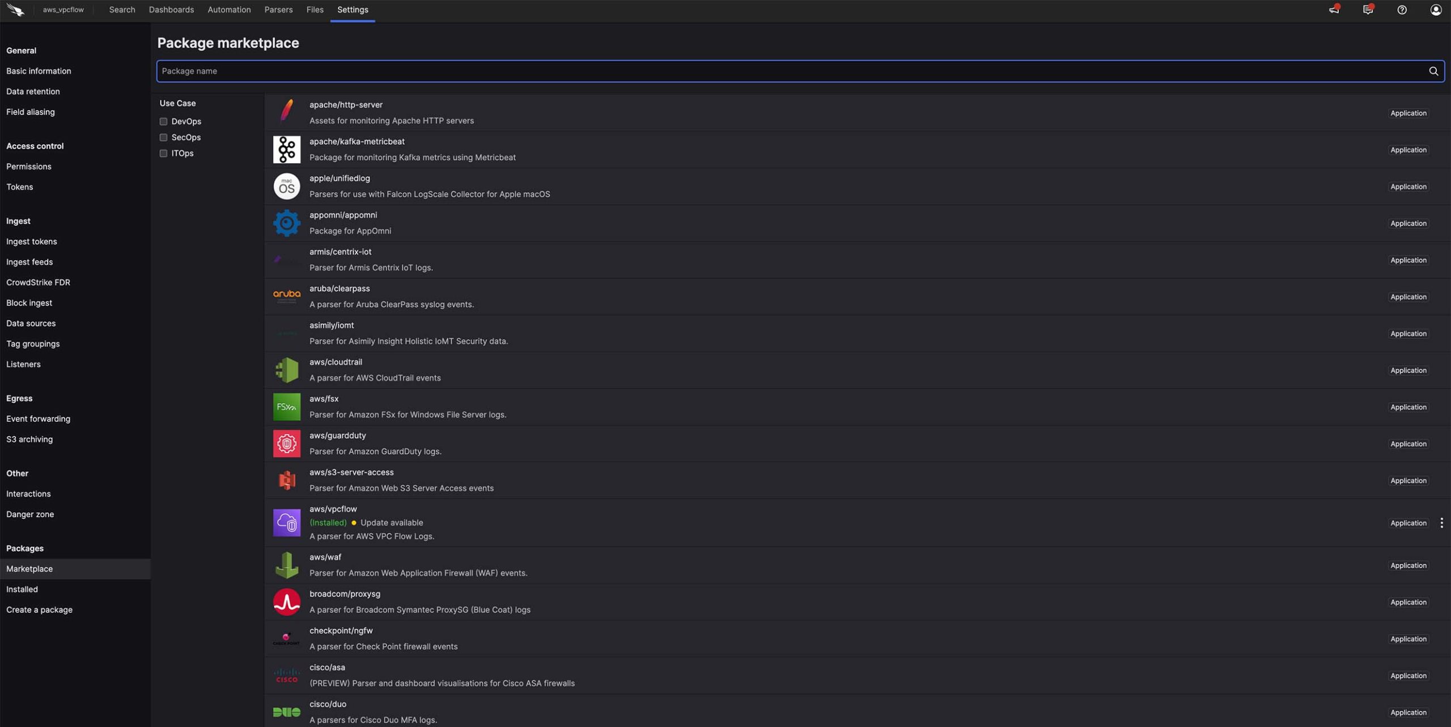This screenshot has height=727, width=1451.
Task: Click the macOS icon for apple/unifiedlog
Action: coord(287,186)
